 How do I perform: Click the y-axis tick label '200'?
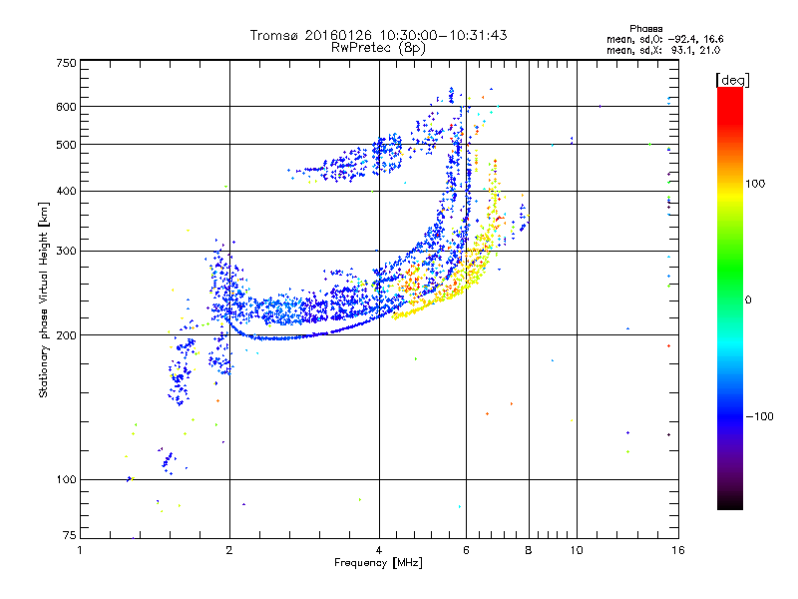[67, 335]
